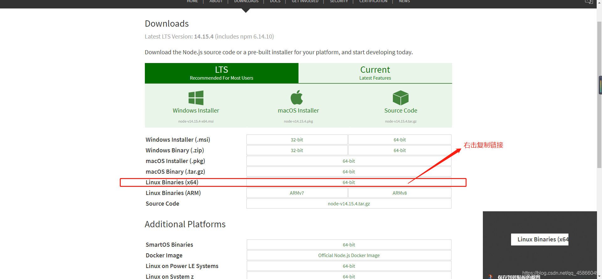
Task: Click the Windows logo icon
Action: [x=196, y=98]
